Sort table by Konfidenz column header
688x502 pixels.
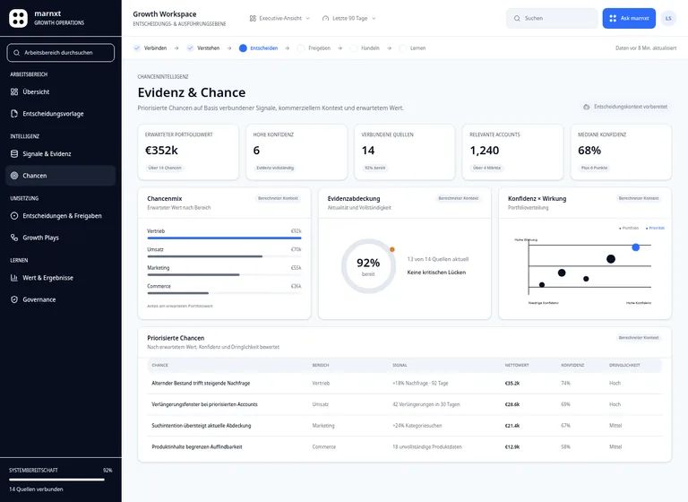572,366
